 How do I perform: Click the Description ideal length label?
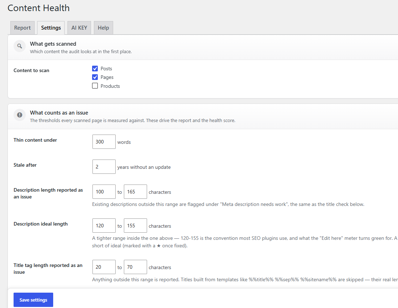tap(41, 224)
